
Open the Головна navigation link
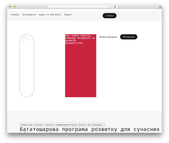(x=15, y=15)
